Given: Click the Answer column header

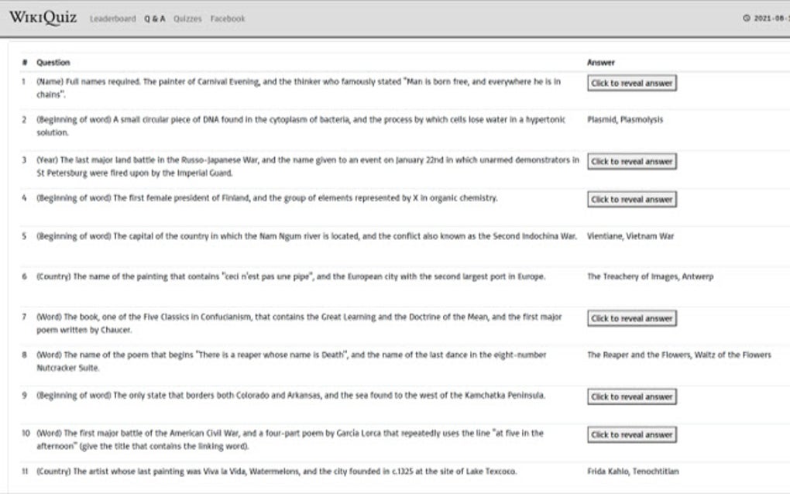Looking at the screenshot, I should pyautogui.click(x=601, y=63).
